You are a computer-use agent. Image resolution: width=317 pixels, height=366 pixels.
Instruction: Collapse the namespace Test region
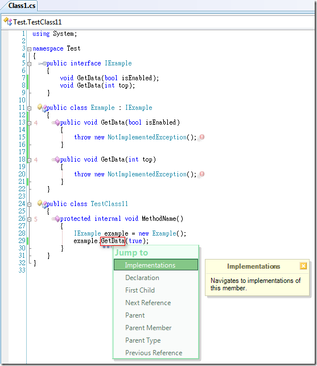point(30,49)
